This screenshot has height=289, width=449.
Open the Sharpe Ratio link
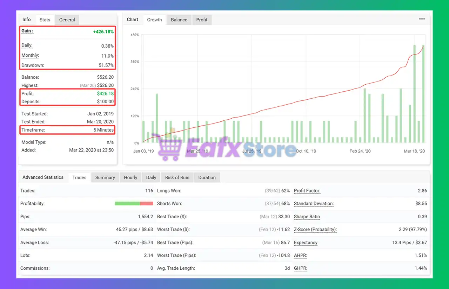(307, 217)
